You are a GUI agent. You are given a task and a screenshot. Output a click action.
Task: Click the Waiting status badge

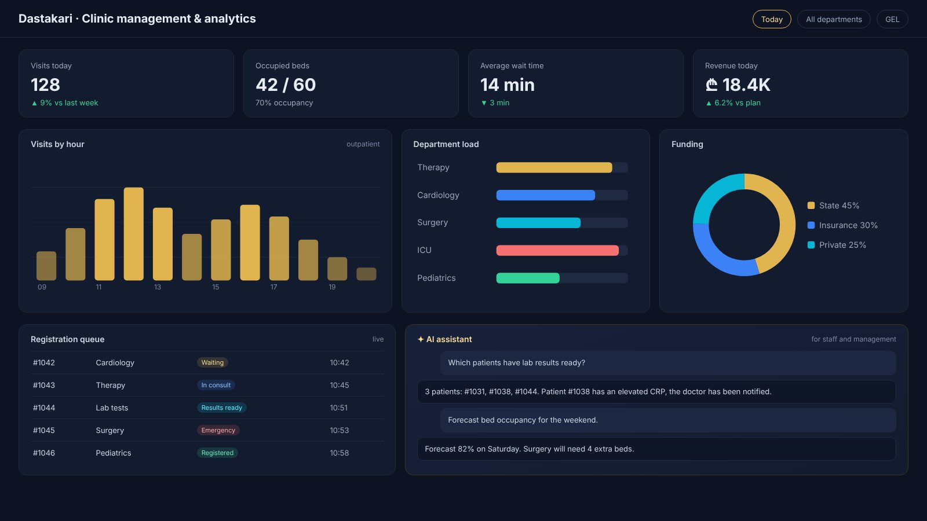pyautogui.click(x=213, y=362)
